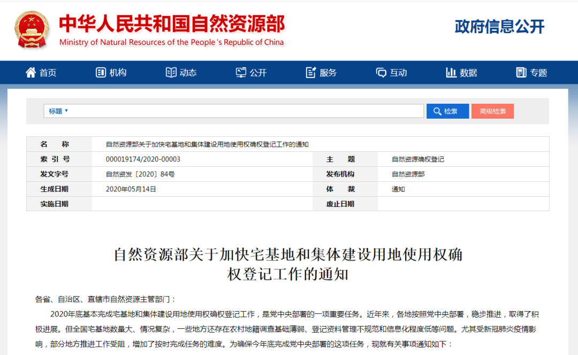Image resolution: width=578 pixels, height=355 pixels.
Task: Click the document icon beside 专题
Action: [x=521, y=73]
